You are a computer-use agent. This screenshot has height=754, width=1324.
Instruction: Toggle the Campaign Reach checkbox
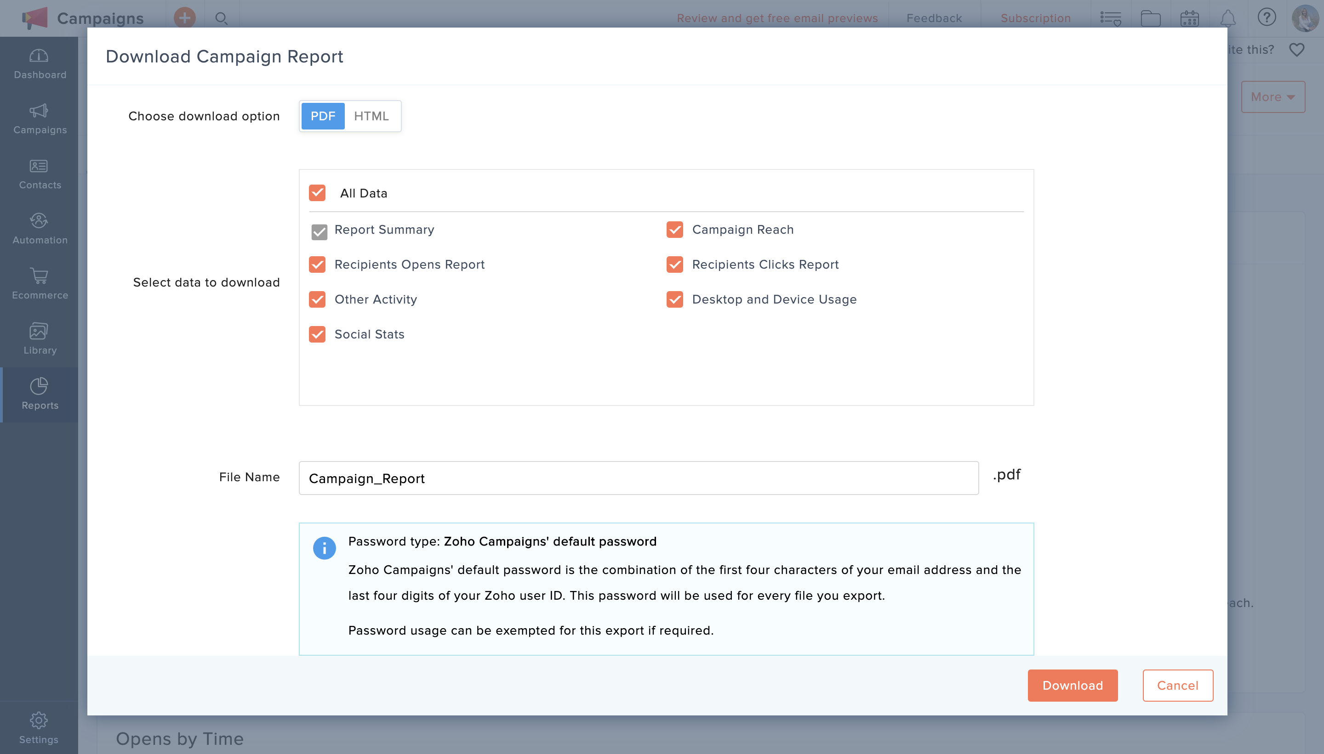pyautogui.click(x=674, y=230)
